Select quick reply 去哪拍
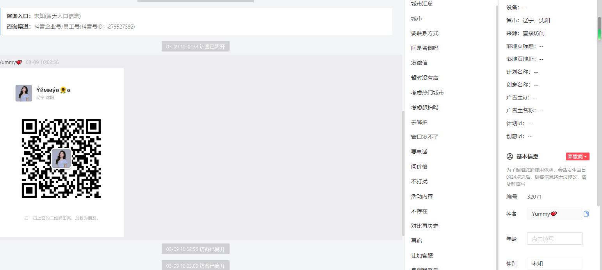Image resolution: width=602 pixels, height=270 pixels. coord(419,122)
